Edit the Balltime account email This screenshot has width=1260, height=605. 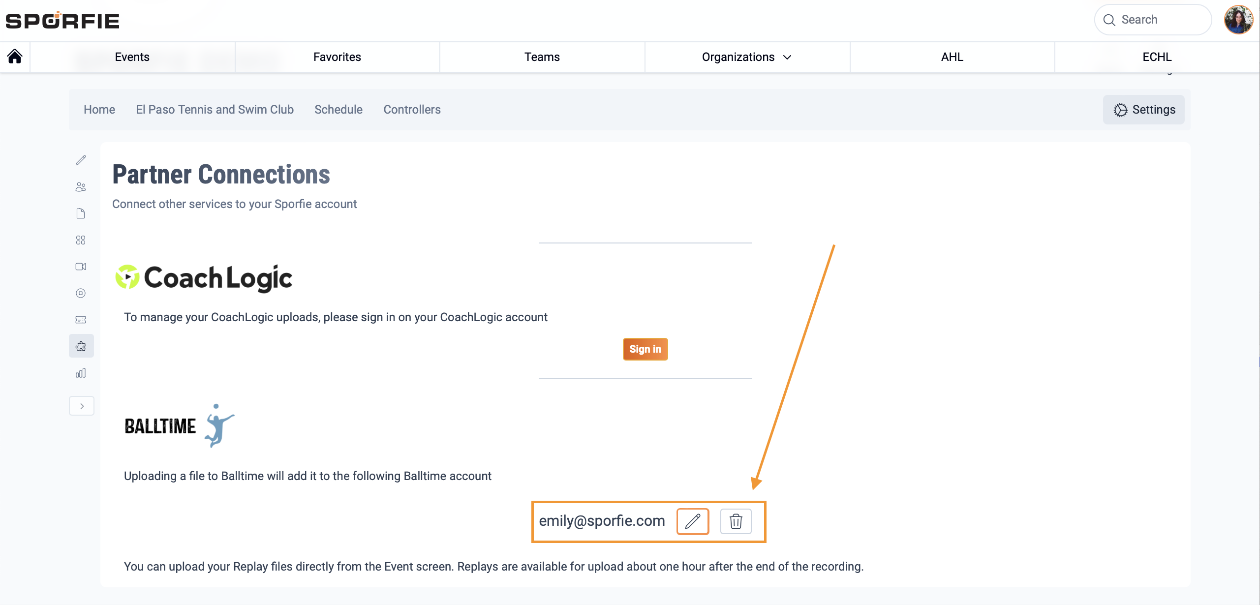[x=692, y=521]
